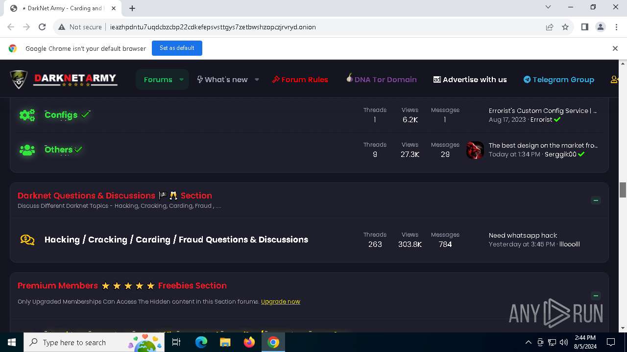The width and height of the screenshot is (627, 352).
Task: Collapse the Darknet Questions & Discussions section
Action: (x=596, y=200)
